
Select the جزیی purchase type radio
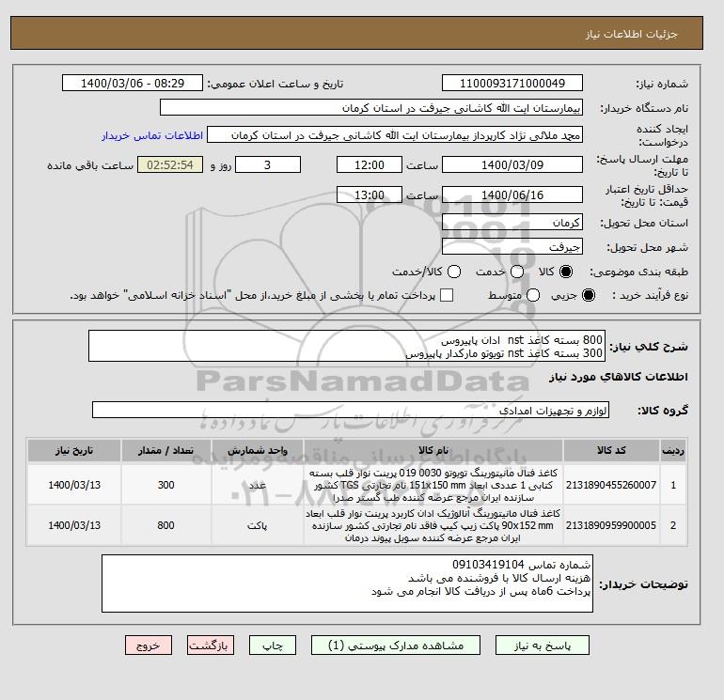coord(589,295)
